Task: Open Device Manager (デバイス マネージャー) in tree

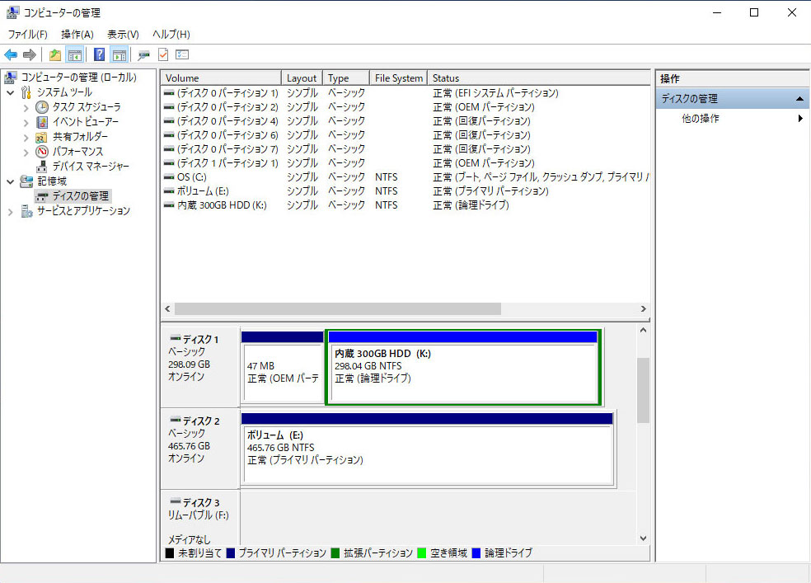Action: click(x=91, y=167)
